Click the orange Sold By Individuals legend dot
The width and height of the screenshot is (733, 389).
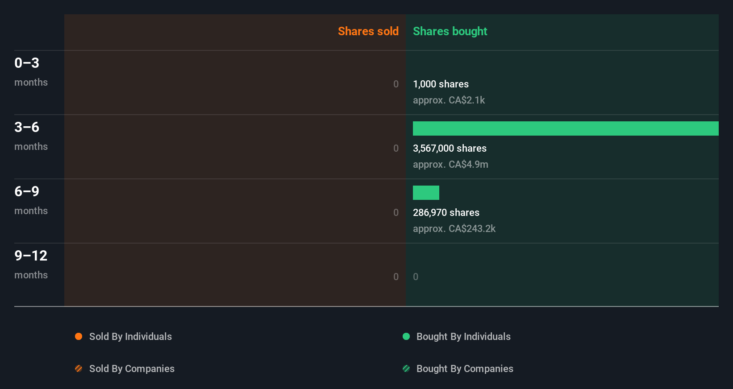[x=79, y=336]
